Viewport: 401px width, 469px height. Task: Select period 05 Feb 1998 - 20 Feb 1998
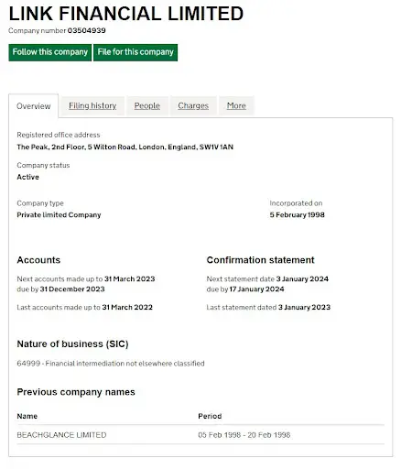click(244, 435)
